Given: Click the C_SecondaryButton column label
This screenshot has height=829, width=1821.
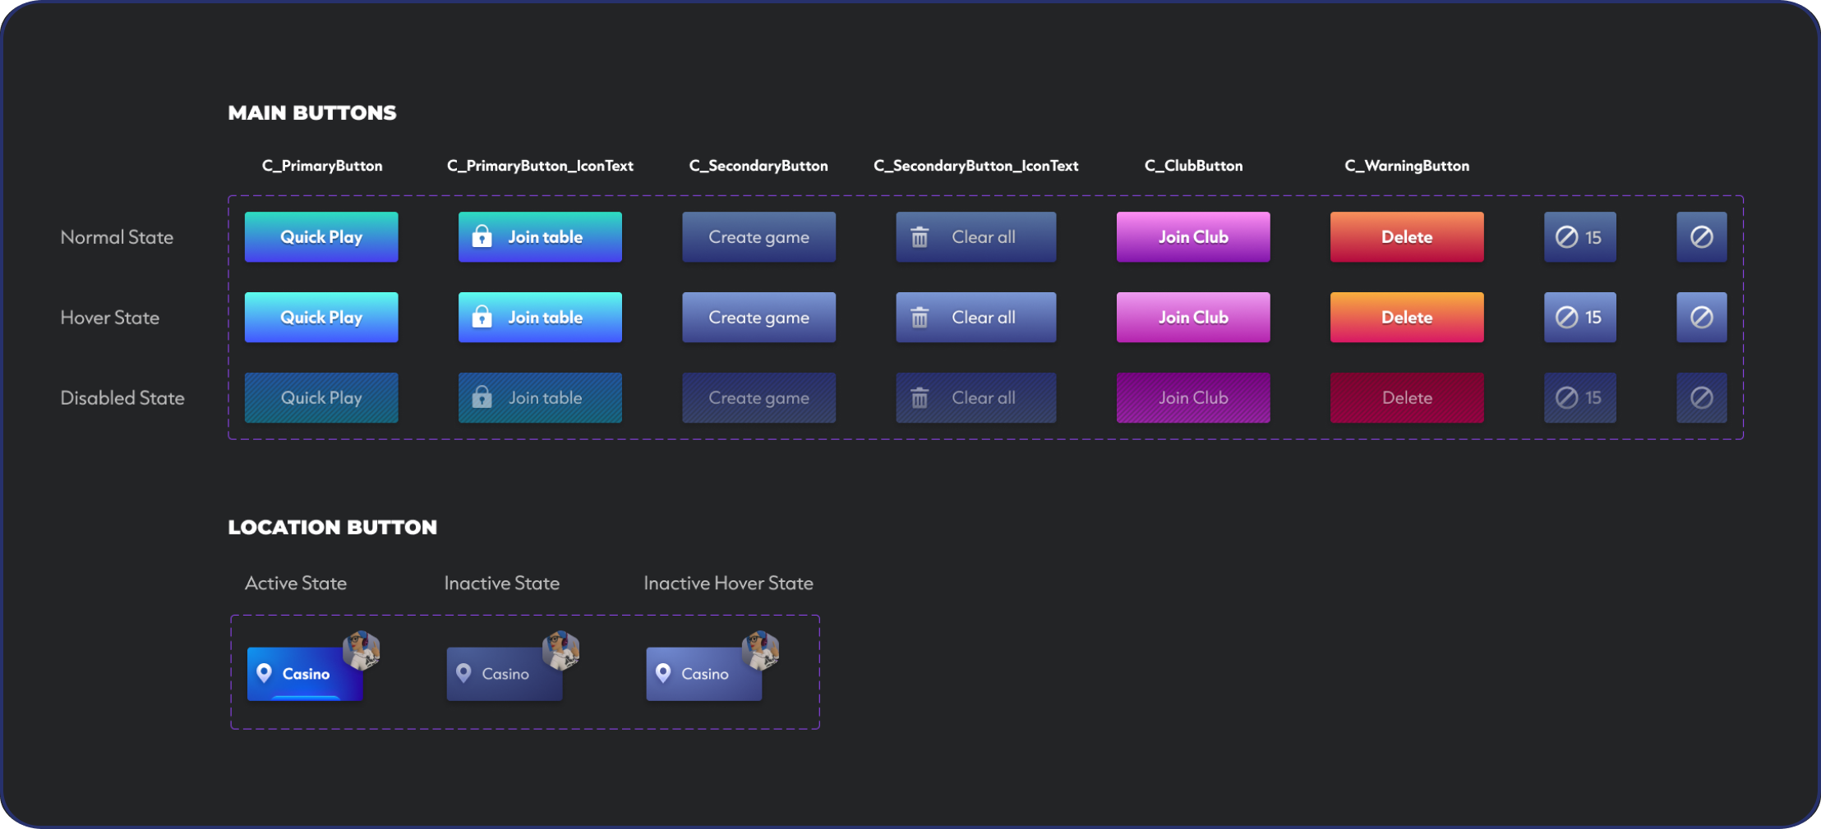Looking at the screenshot, I should click(x=758, y=166).
